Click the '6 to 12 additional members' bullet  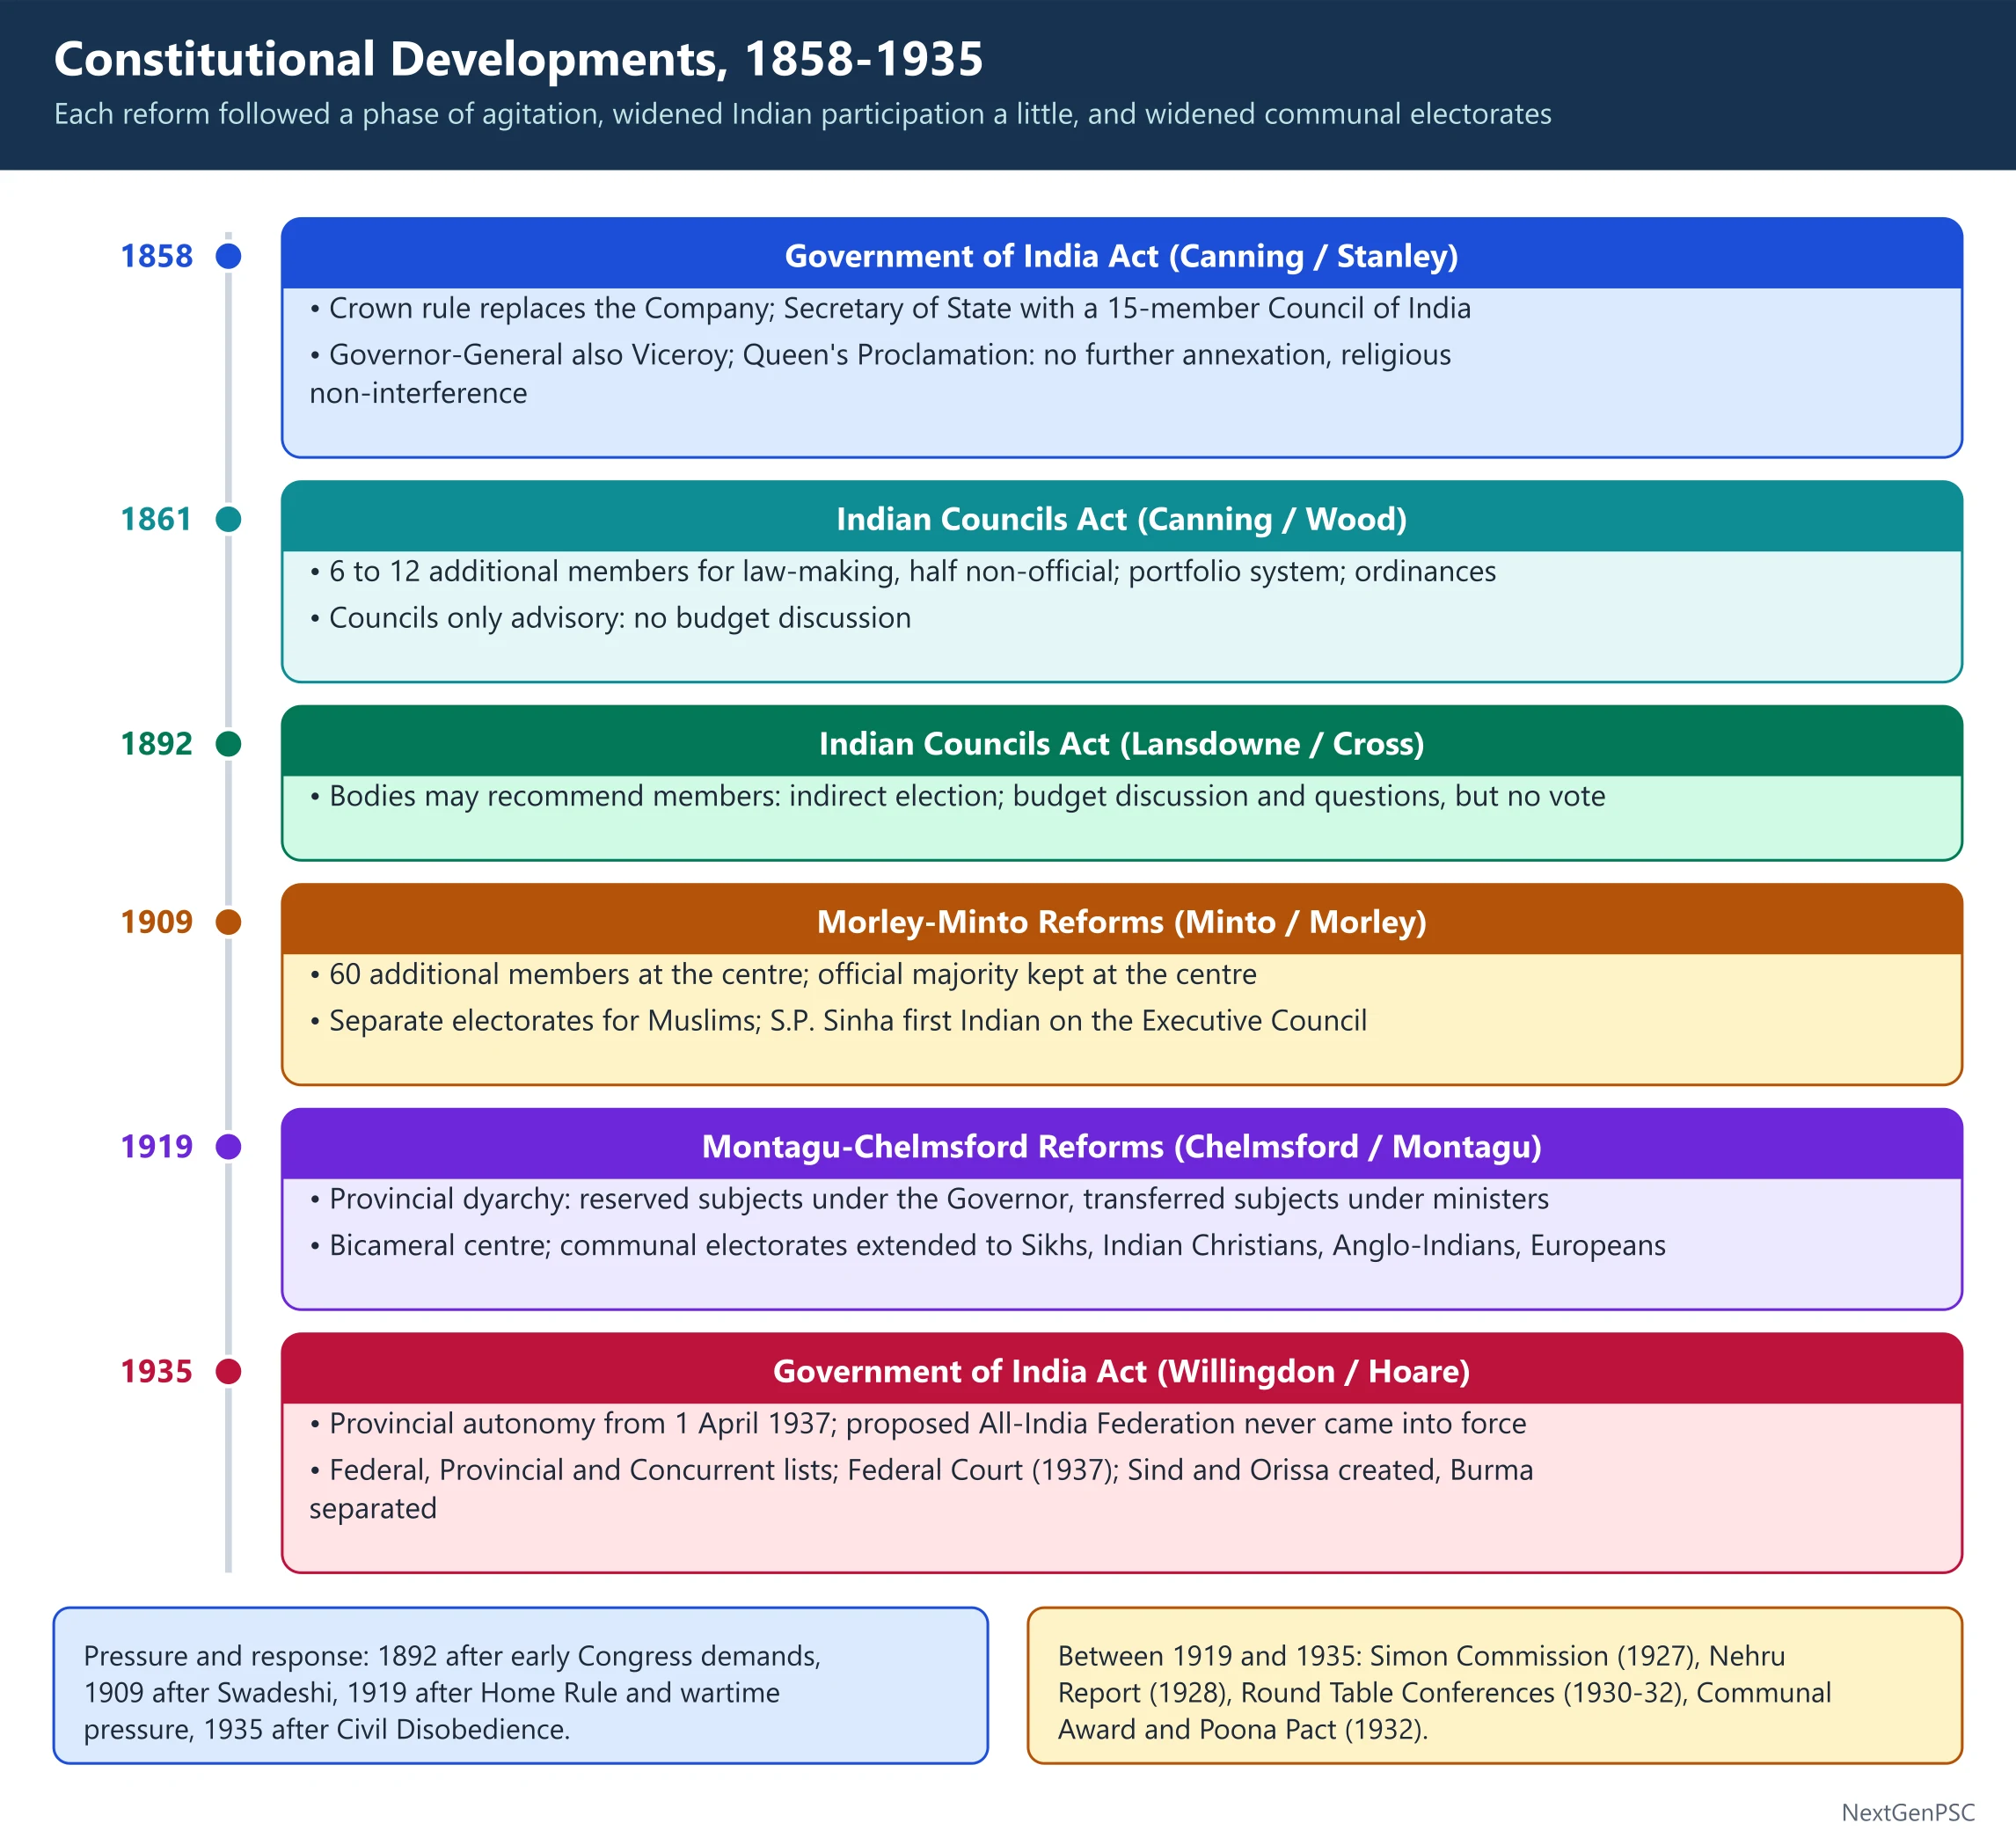tap(903, 572)
